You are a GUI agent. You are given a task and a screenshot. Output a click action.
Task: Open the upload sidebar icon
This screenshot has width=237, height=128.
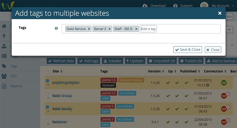[x=4, y=46]
